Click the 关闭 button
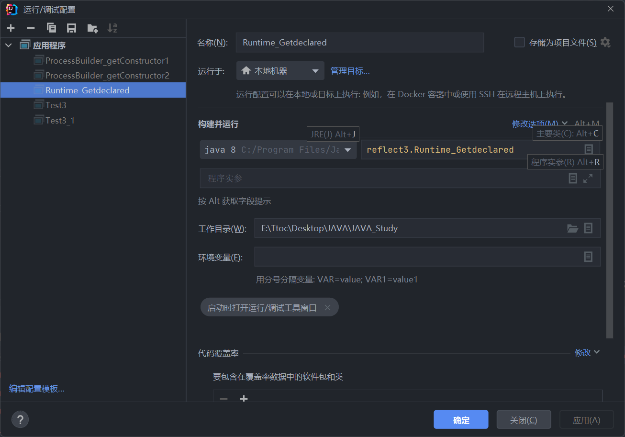Image resolution: width=625 pixels, height=437 pixels. (524, 420)
